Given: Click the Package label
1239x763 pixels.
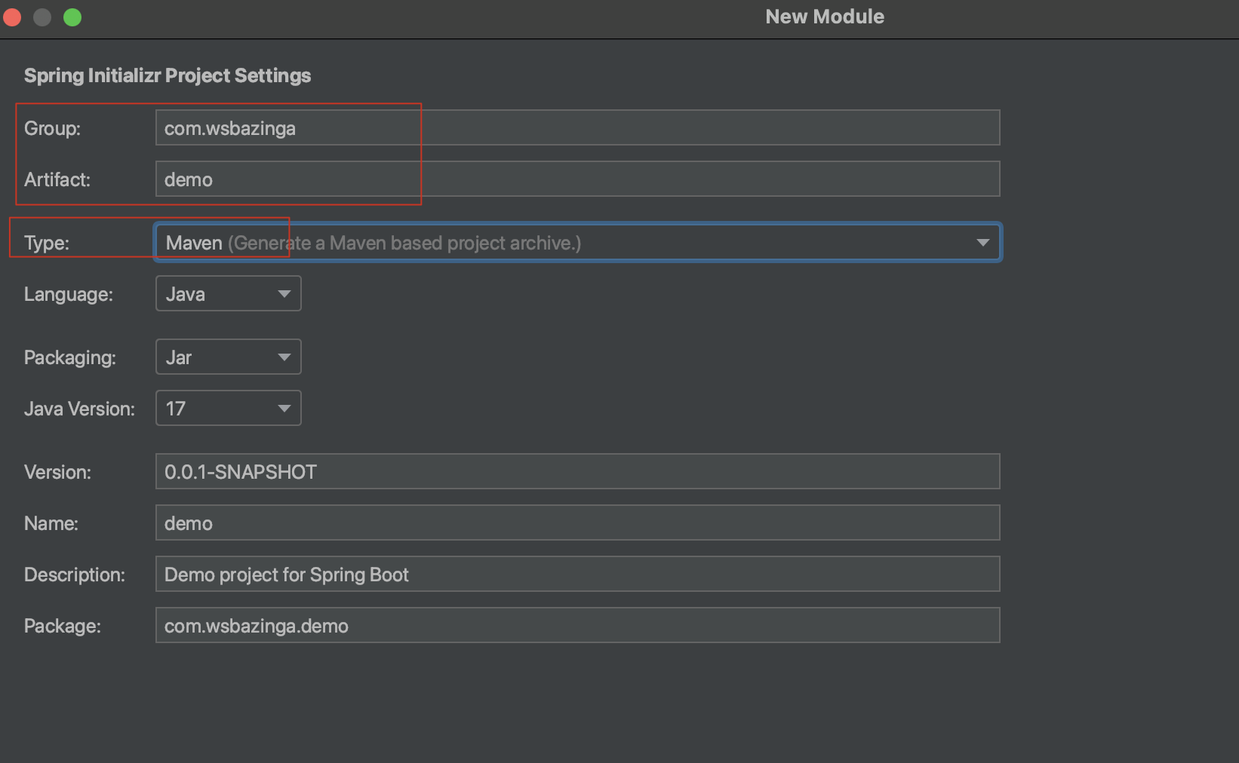Looking at the screenshot, I should tap(63, 626).
